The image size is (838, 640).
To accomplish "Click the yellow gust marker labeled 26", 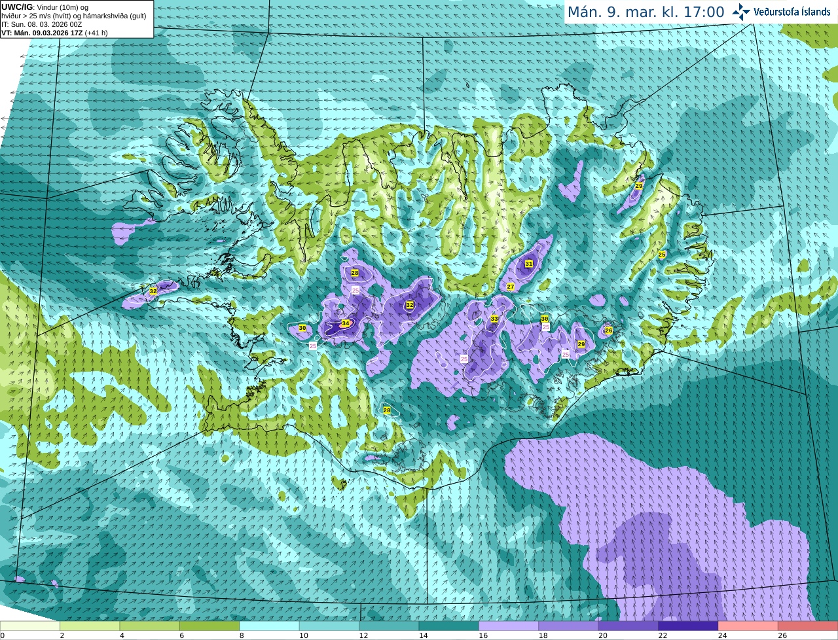I will 608,330.
